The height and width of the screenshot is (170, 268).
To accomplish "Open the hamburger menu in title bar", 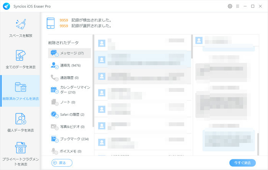I will (238, 6).
